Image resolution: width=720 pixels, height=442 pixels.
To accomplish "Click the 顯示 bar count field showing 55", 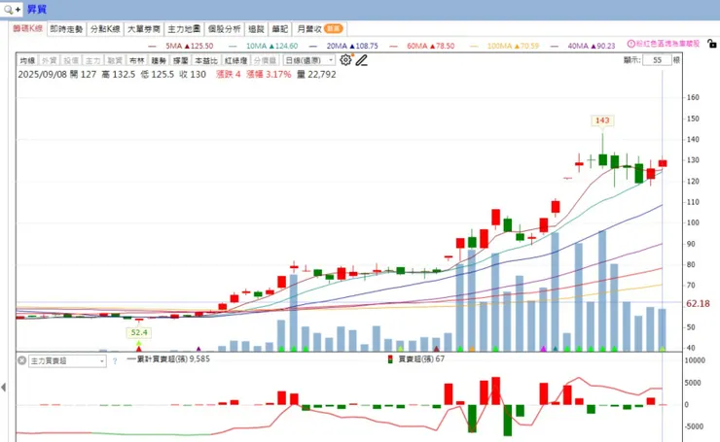I will (x=657, y=60).
